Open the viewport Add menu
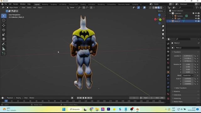 click(x=35, y=8)
